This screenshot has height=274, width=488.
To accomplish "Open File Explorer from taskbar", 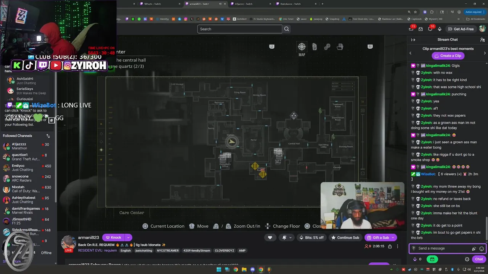I will point(244,269).
